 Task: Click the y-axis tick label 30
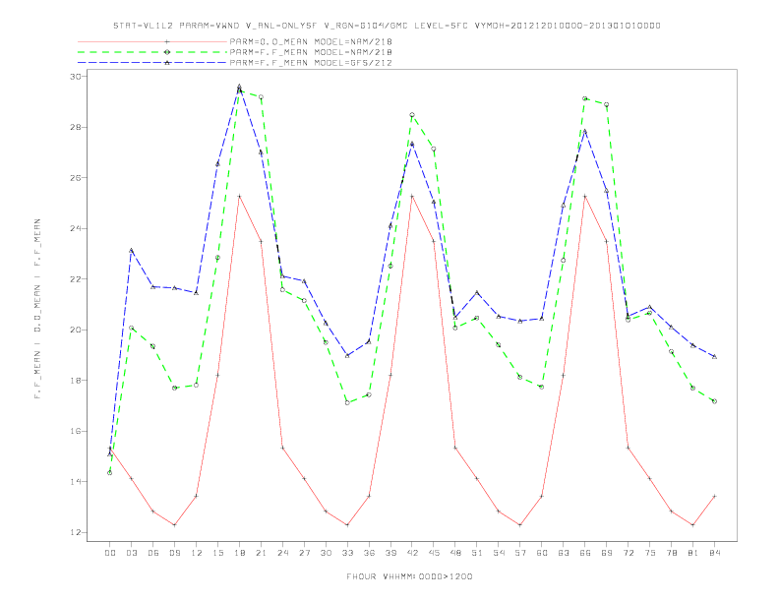[76, 77]
